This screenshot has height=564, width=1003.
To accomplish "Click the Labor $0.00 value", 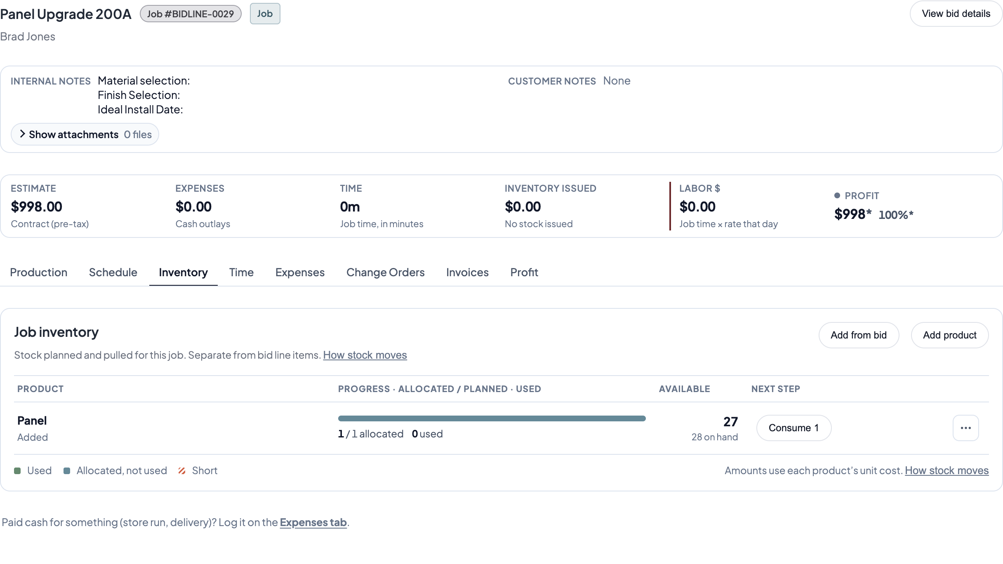I will pyautogui.click(x=697, y=207).
